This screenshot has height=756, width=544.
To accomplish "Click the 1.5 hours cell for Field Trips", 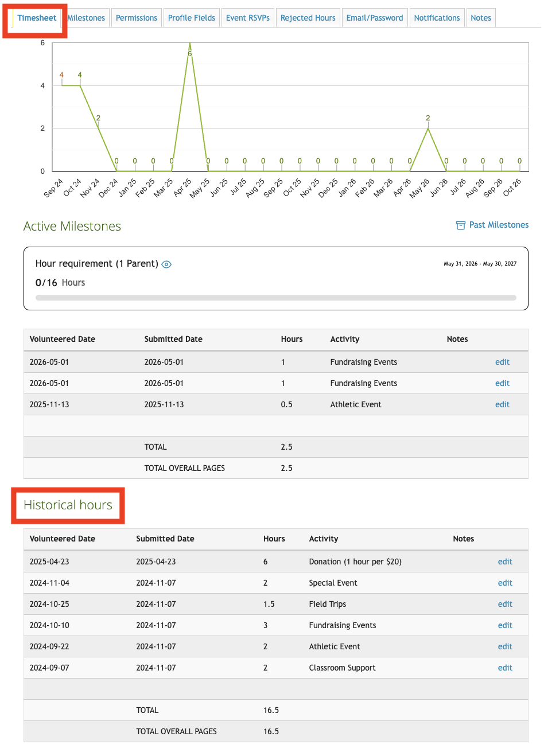I will [269, 604].
